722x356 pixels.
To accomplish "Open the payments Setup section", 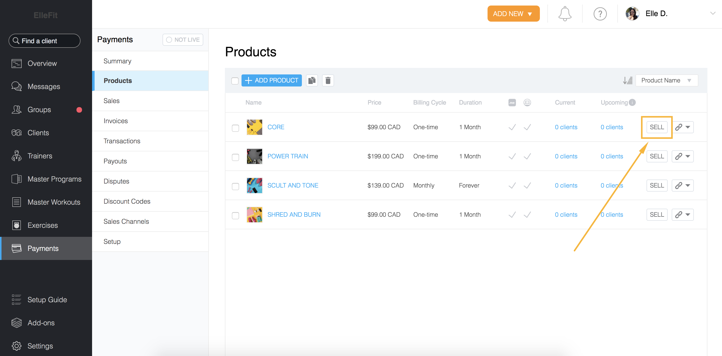I will point(150,242).
